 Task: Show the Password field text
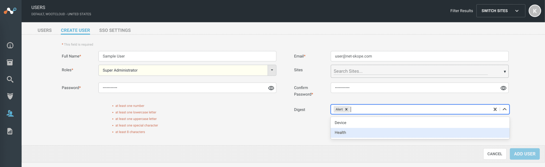click(x=271, y=88)
